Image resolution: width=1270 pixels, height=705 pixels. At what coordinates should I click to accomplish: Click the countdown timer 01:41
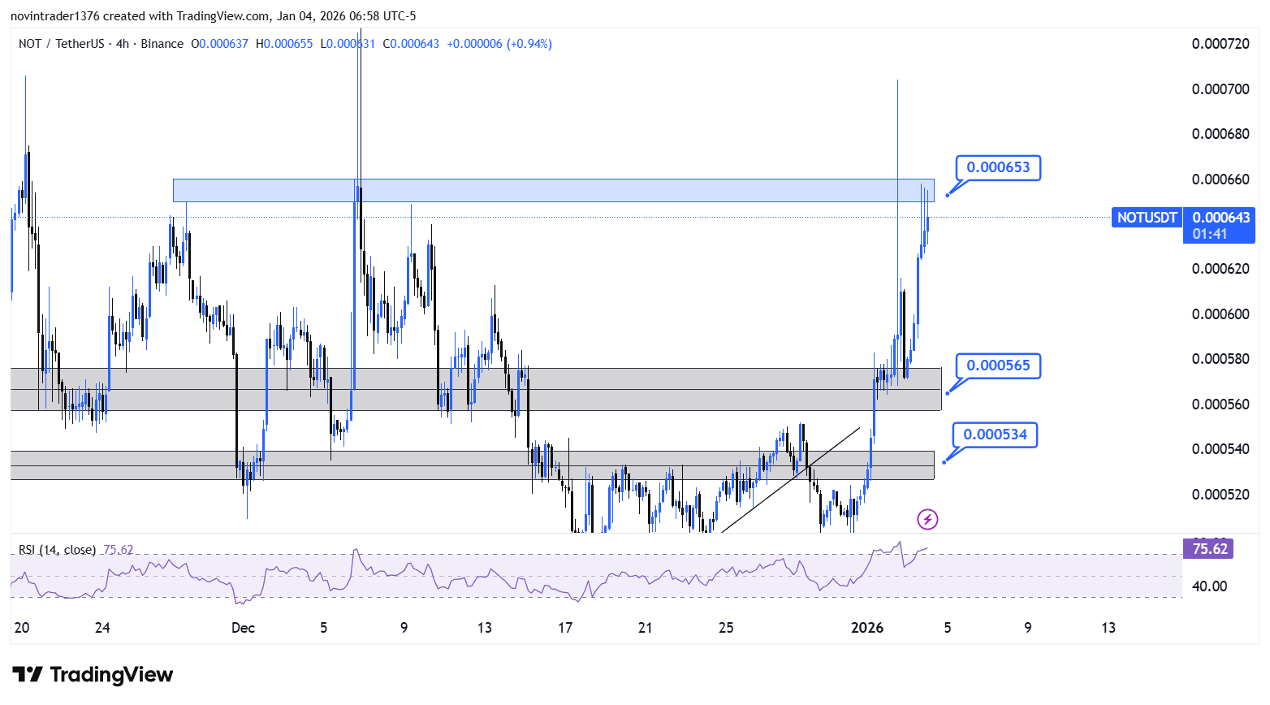click(x=1210, y=234)
